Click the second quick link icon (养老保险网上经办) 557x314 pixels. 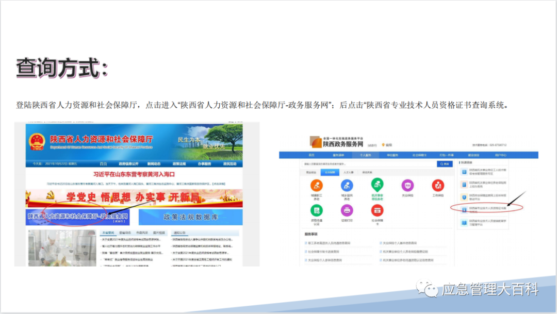(464, 185)
